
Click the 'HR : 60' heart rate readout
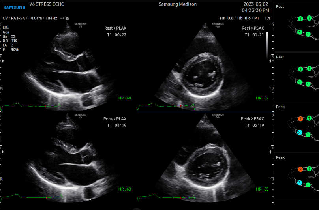125,189
